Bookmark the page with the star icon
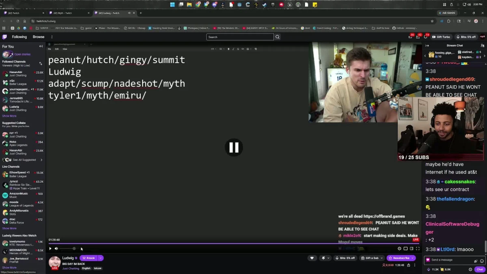This screenshot has width=487, height=274. tap(432, 21)
